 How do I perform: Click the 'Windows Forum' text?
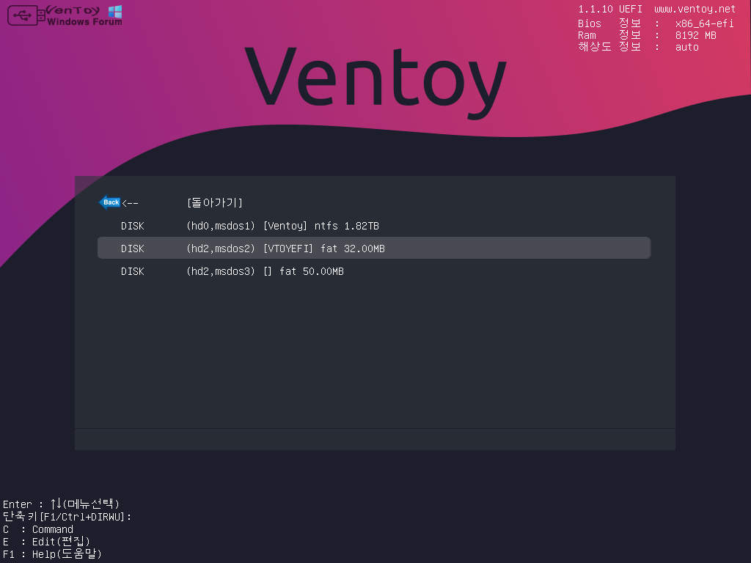click(84, 21)
